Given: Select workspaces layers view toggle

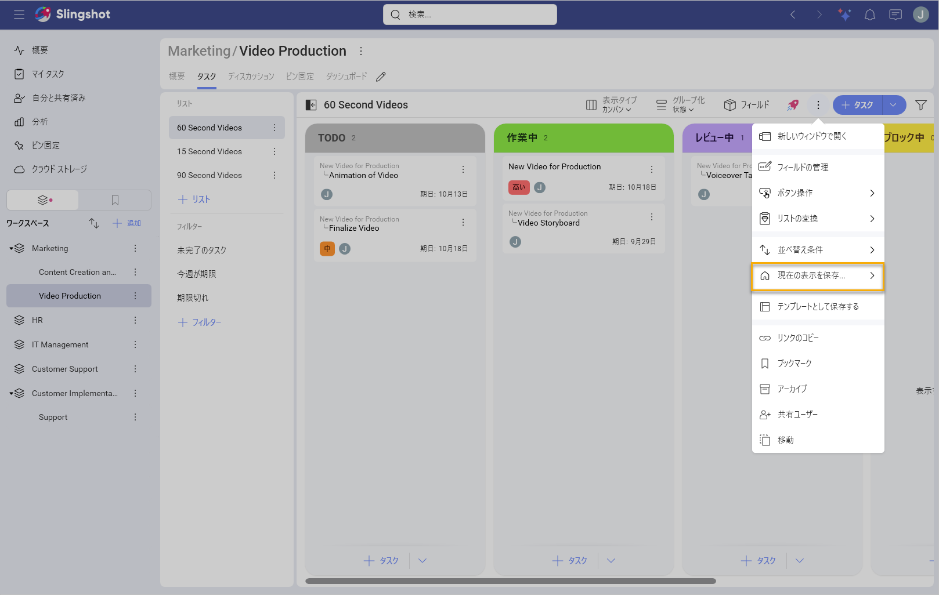Looking at the screenshot, I should click(43, 200).
